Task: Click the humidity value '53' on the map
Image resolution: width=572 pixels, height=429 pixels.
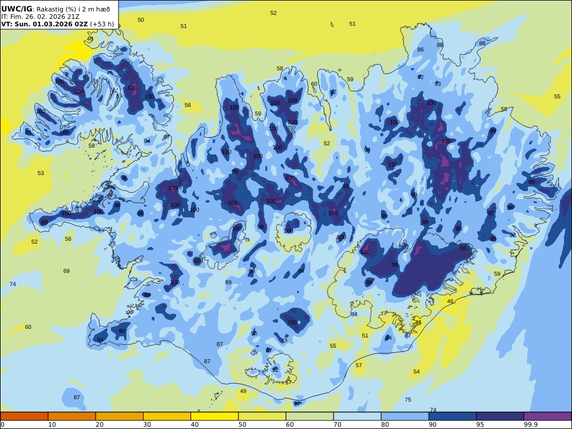Action: 41,173
